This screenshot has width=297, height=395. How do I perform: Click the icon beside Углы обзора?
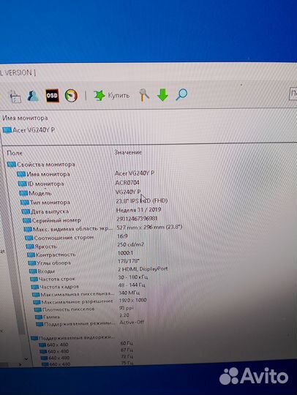coord(32,263)
